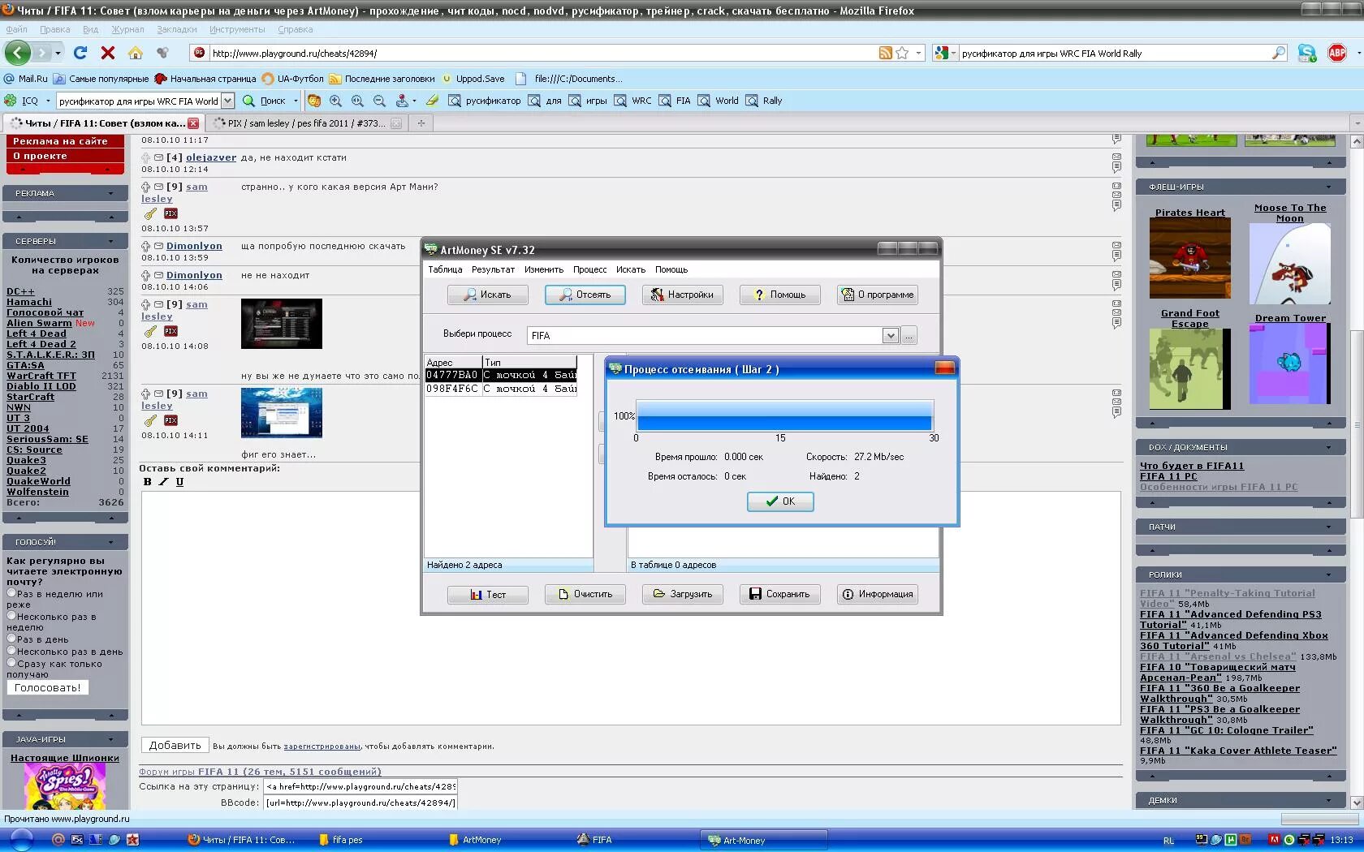Open Firefox Закладки bookmarks menu
The image size is (1364, 852).
[177, 29]
